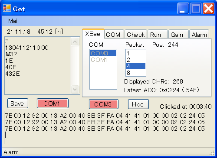Click the log scrollbar up arrow
Image resolution: width=217 pixels, height=158 pixels.
tap(75, 42)
